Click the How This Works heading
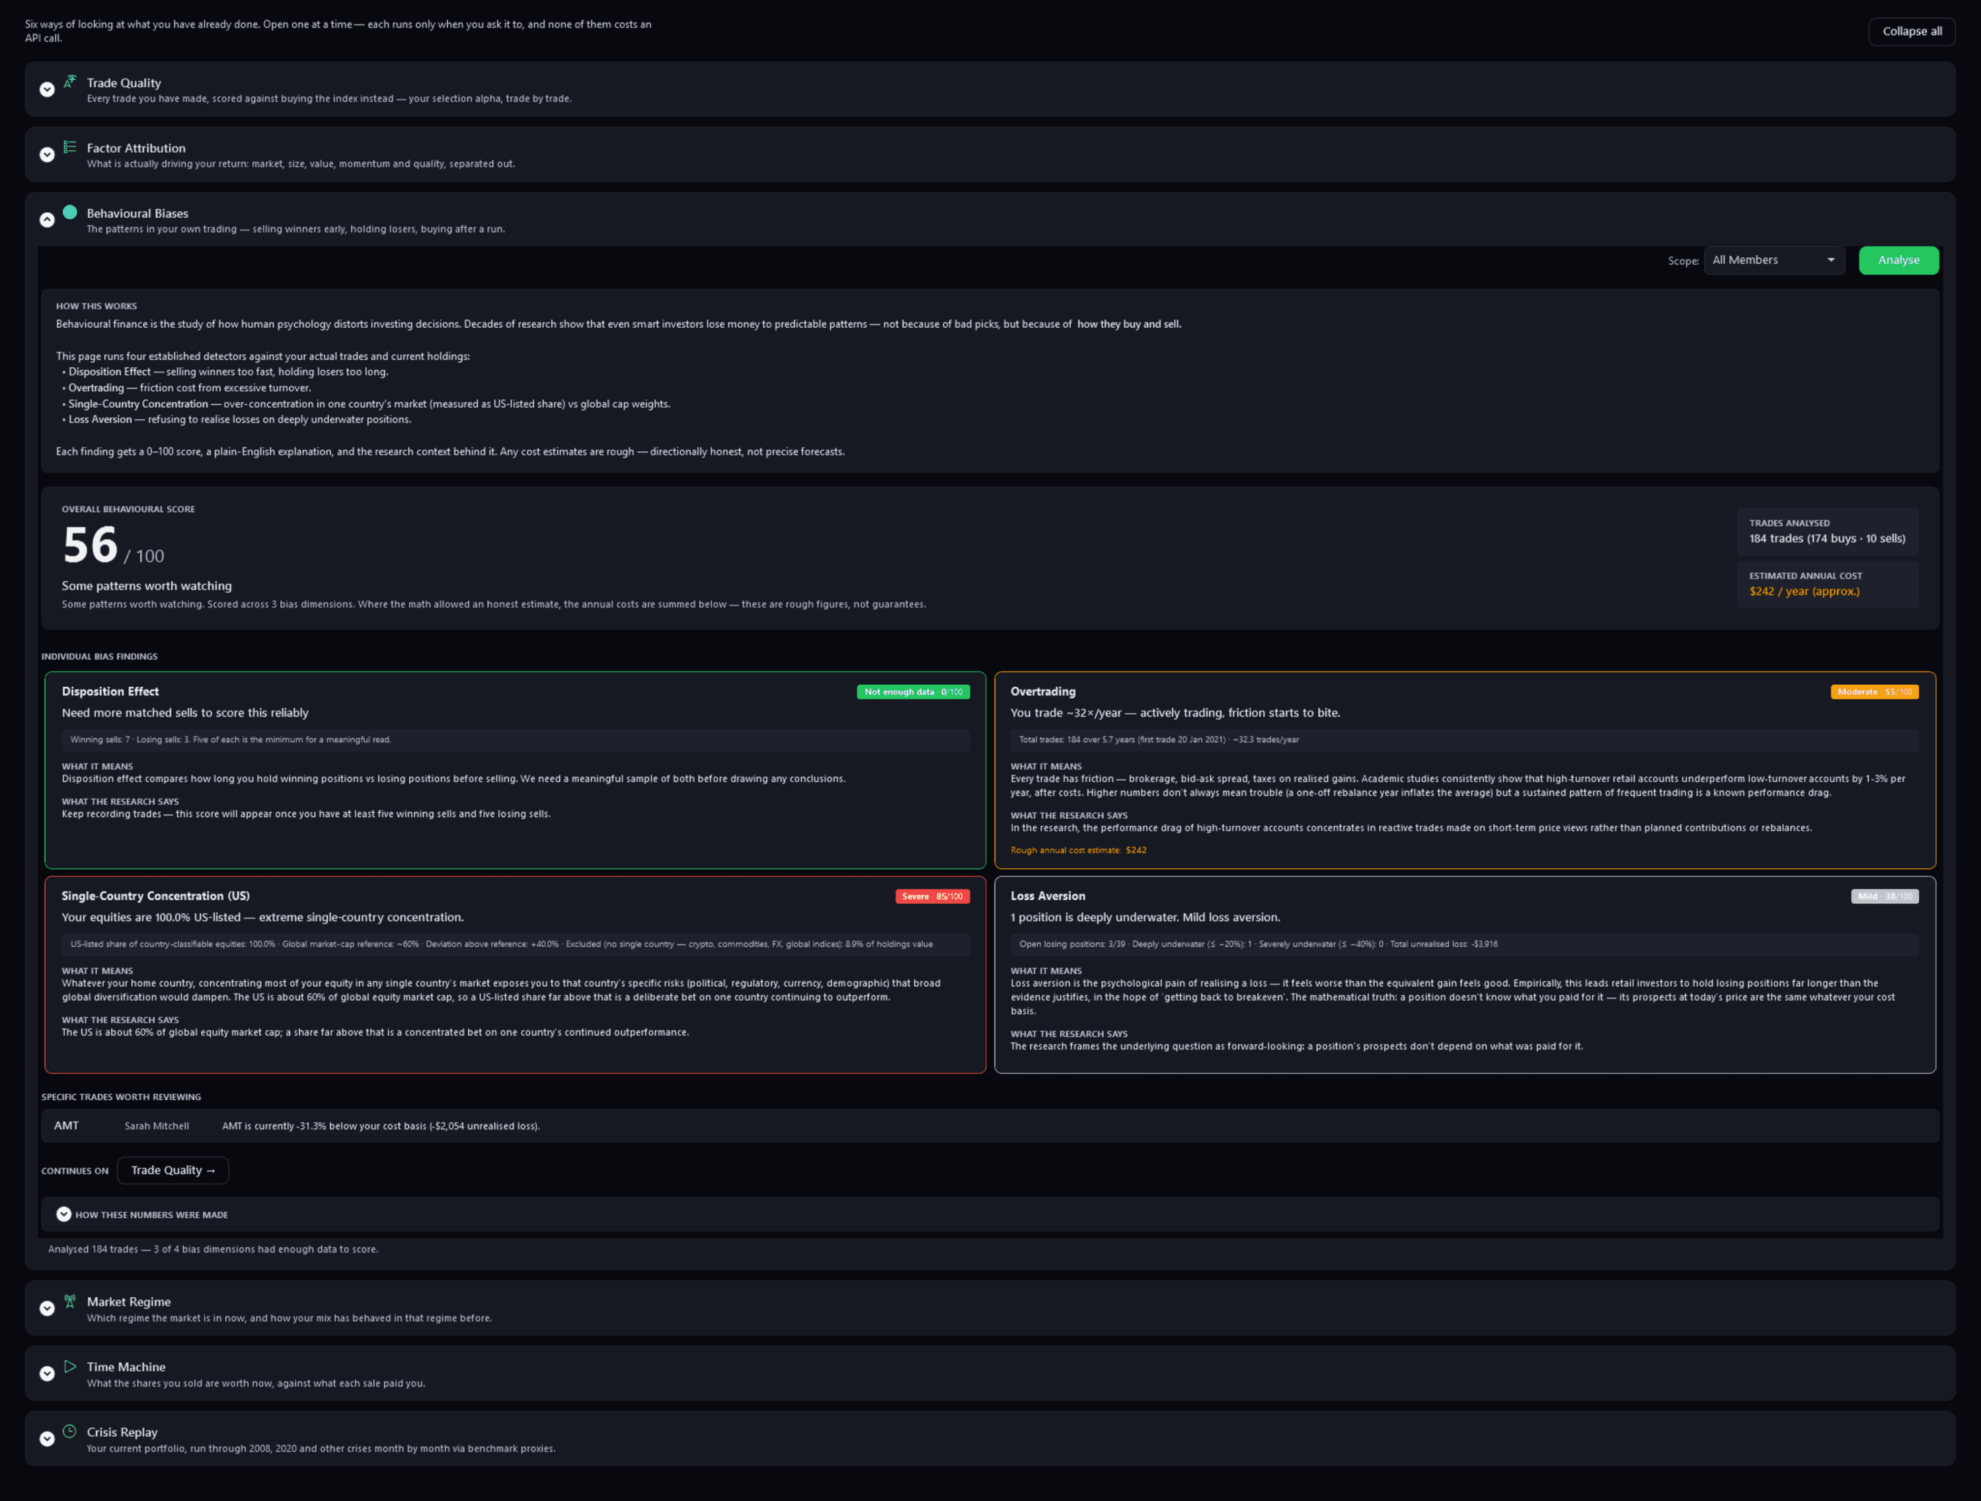Viewport: 1981px width, 1501px height. coord(97,306)
